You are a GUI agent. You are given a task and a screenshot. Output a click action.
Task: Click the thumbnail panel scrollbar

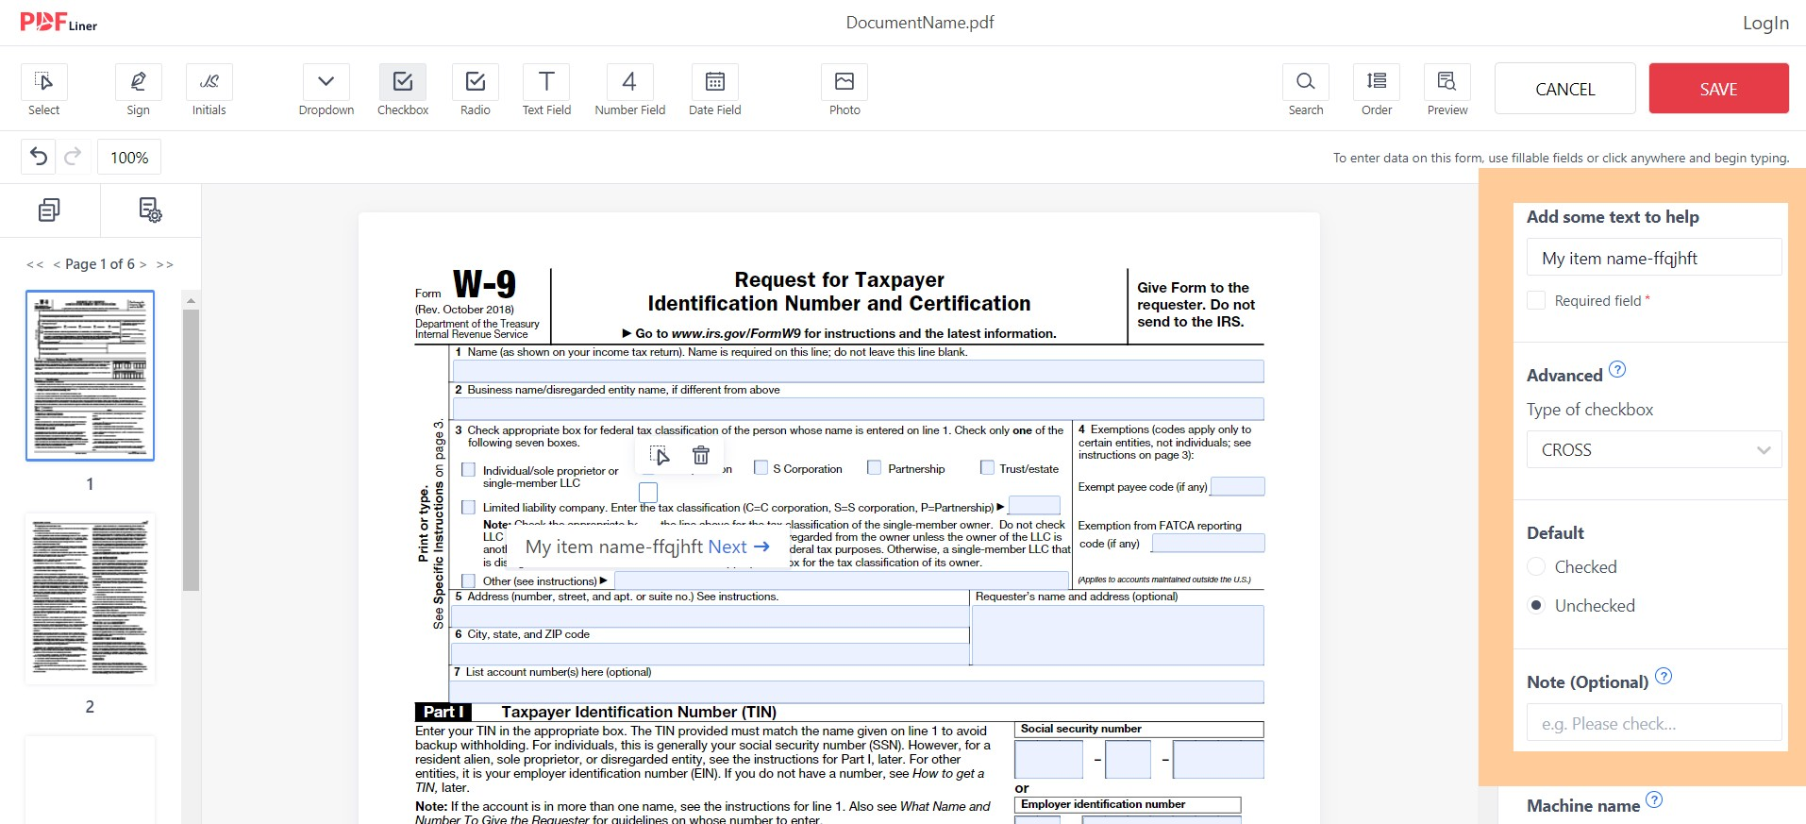[x=191, y=449]
